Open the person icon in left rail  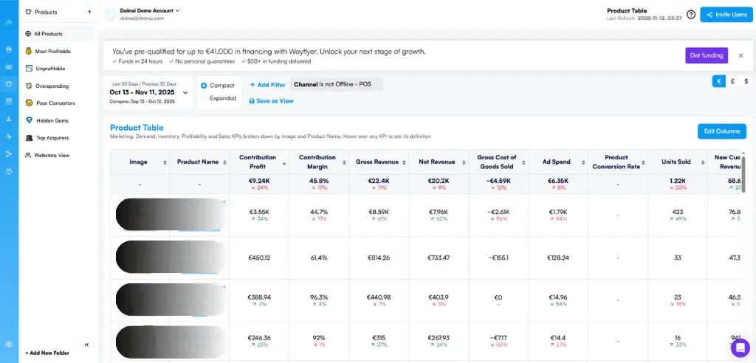(9, 119)
